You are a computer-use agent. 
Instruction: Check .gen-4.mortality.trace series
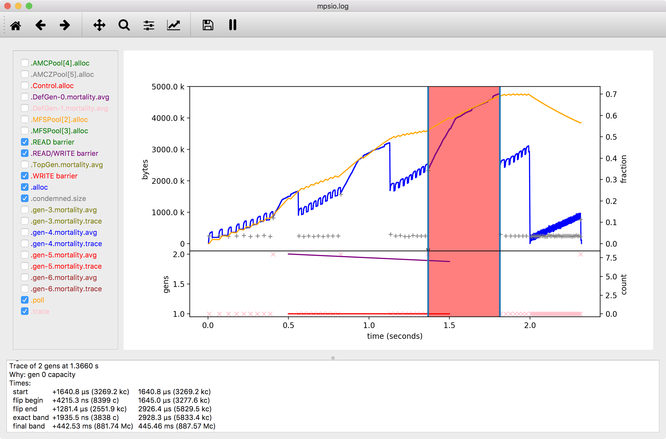(x=25, y=244)
